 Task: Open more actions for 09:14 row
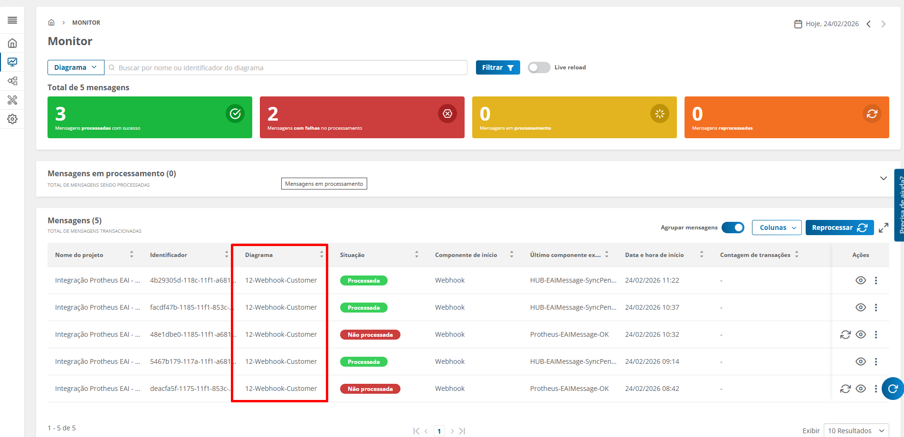click(x=876, y=361)
